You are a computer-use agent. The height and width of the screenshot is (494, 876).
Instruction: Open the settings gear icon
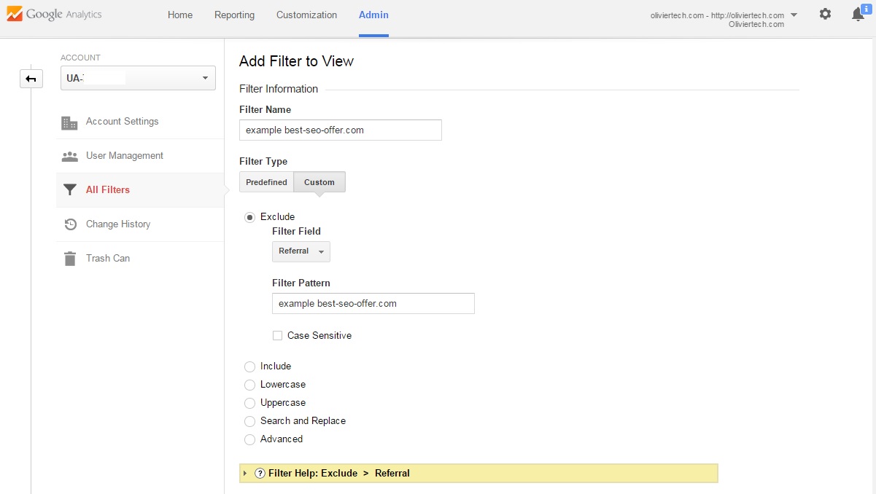pos(825,14)
